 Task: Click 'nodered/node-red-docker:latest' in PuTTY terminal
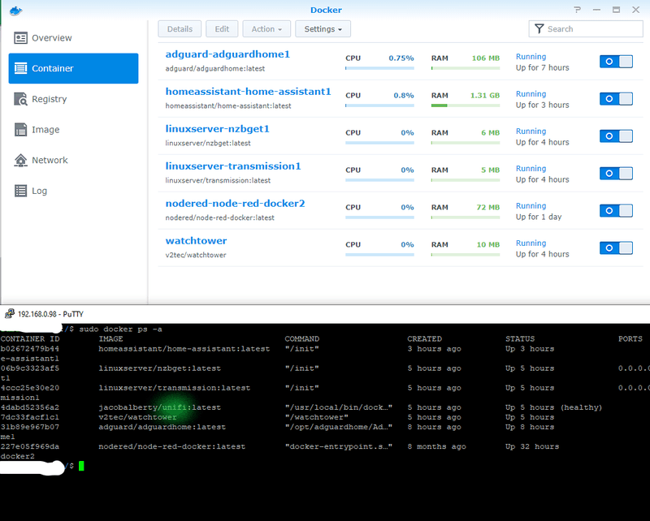click(x=171, y=446)
